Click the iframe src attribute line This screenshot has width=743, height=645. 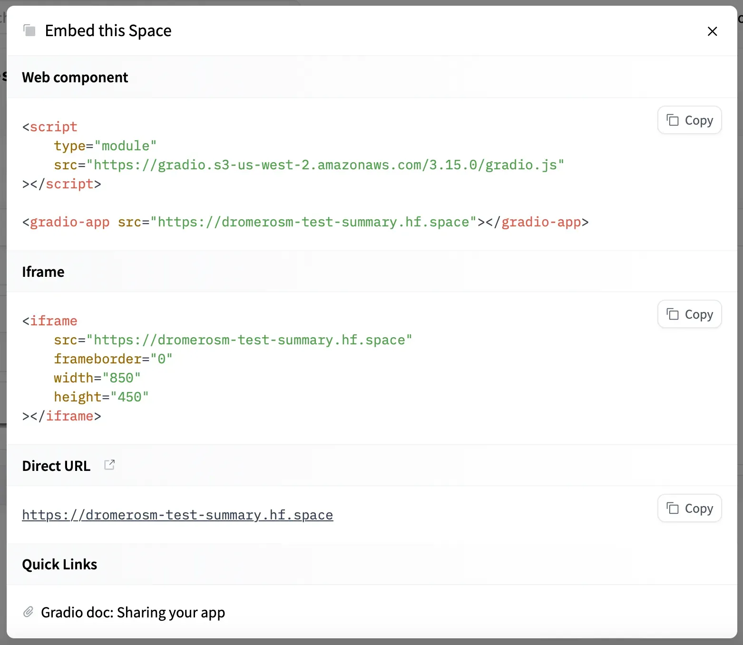[233, 340]
